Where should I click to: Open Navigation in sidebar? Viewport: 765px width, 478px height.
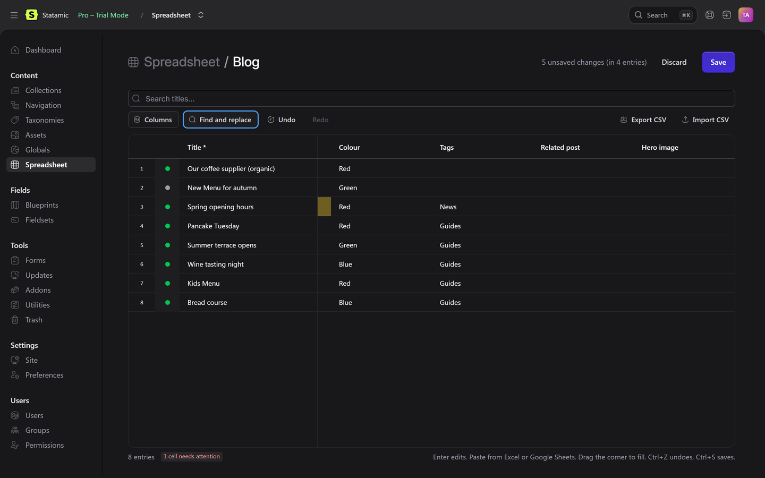(x=51, y=105)
